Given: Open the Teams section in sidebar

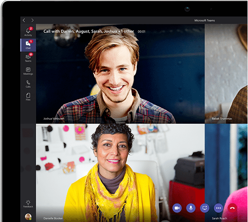Looking at the screenshot, I should (x=28, y=58).
